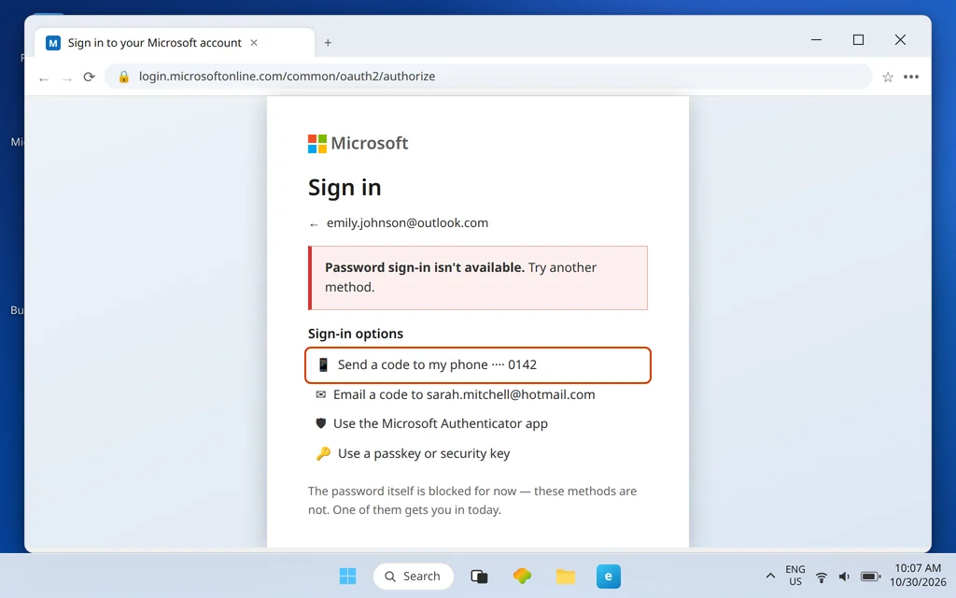This screenshot has width=956, height=598.
Task: Click the taskbar Search box
Action: pos(414,576)
